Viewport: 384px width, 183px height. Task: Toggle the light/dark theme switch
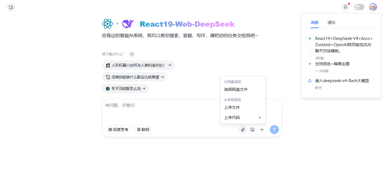pos(359,7)
